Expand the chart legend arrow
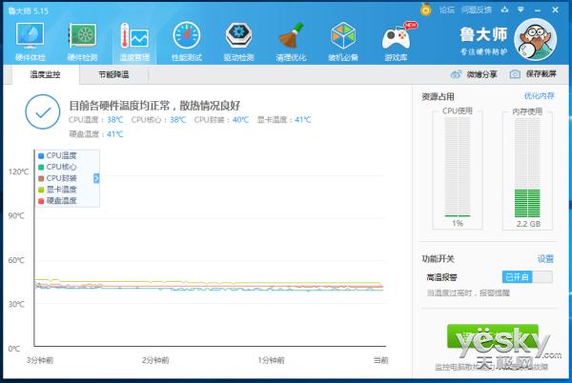 pyautogui.click(x=96, y=178)
